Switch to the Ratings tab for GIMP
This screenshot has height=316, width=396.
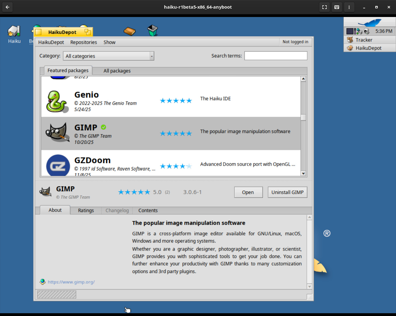pyautogui.click(x=86, y=210)
